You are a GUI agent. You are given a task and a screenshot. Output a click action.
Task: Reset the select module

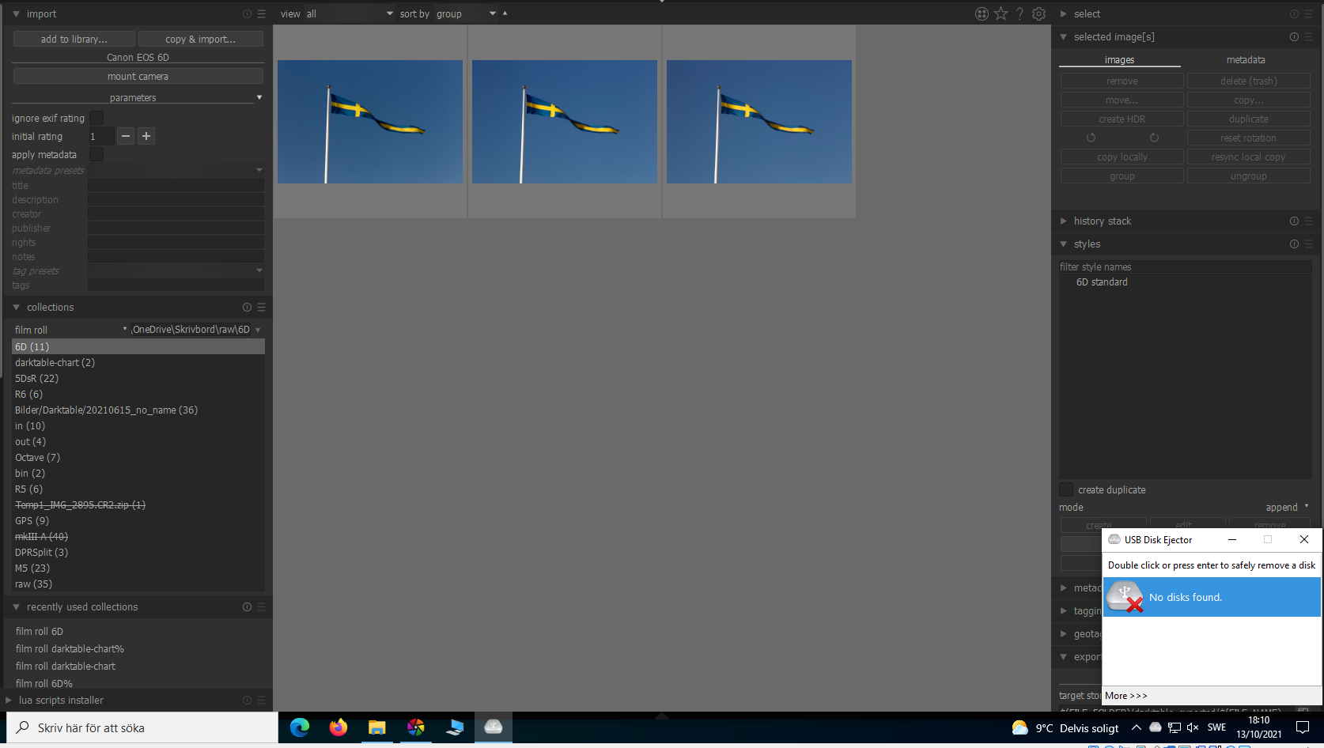coord(1294,14)
